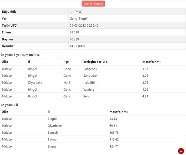Click the Kaledibi settlement name
Viewport: 186px width, 155px height.
point(90,83)
